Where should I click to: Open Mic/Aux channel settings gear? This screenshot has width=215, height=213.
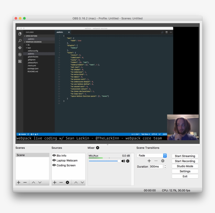tap(128, 161)
